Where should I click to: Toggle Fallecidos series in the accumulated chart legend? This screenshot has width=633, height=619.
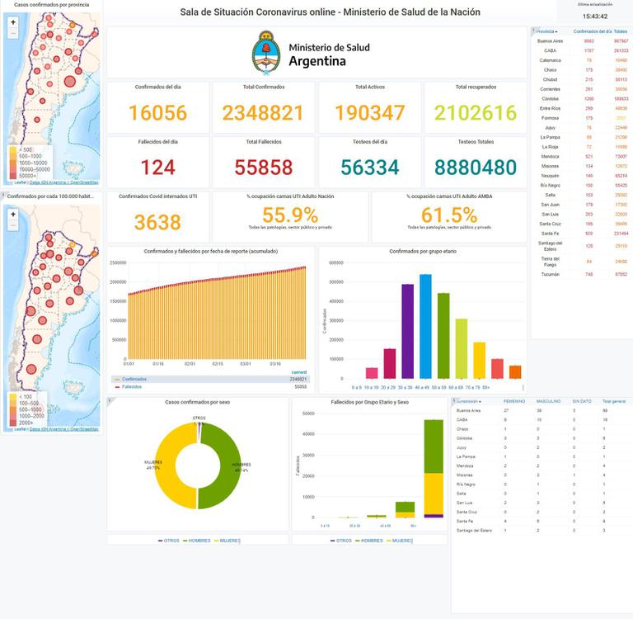pyautogui.click(x=133, y=386)
